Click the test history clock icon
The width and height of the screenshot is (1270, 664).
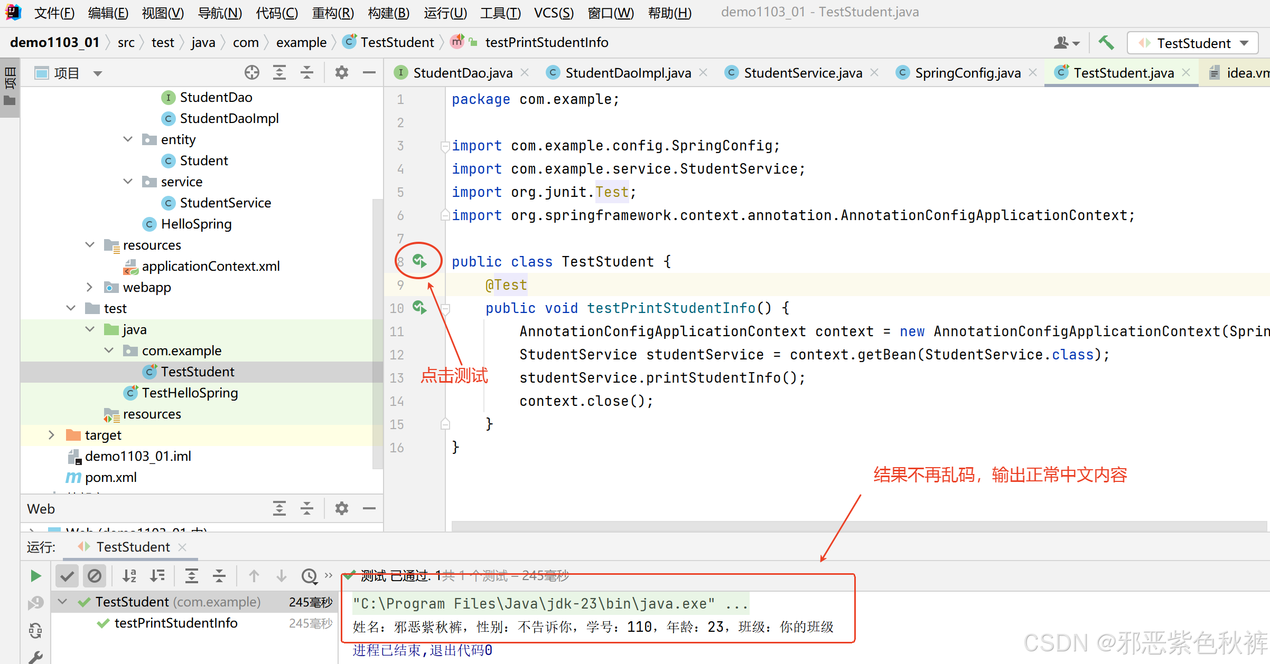[x=309, y=576]
